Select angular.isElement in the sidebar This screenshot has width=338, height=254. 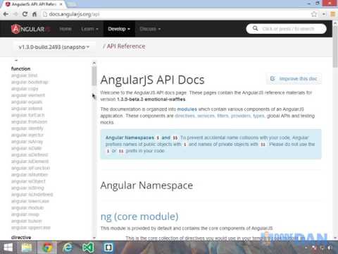[30, 162]
